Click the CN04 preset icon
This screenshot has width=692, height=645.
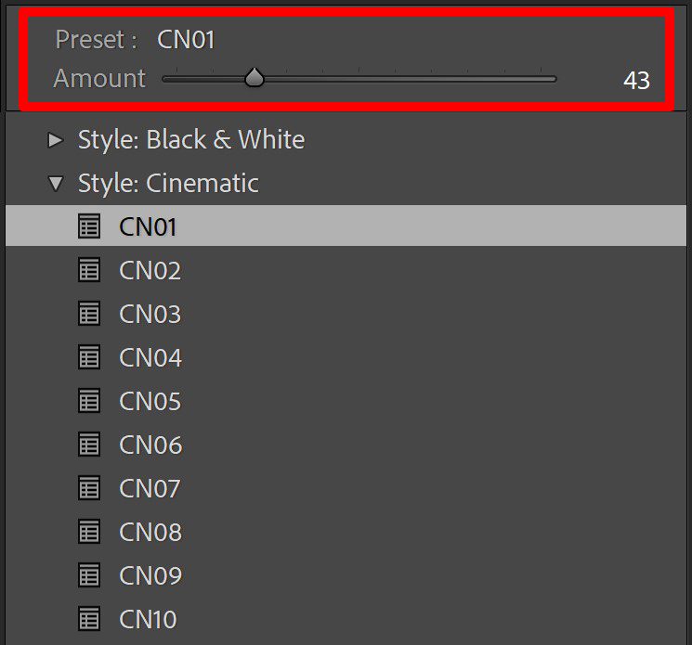pos(89,357)
